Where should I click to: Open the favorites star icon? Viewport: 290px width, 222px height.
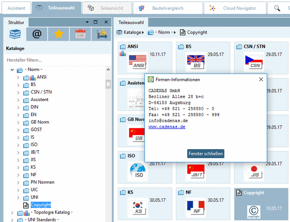pyautogui.click(x=59, y=34)
